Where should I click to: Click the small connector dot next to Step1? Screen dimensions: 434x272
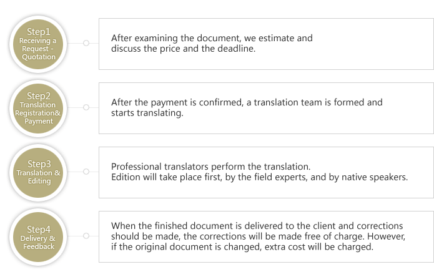tap(86, 43)
